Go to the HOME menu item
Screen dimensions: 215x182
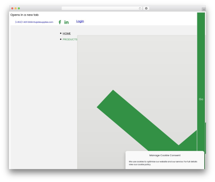click(67, 34)
